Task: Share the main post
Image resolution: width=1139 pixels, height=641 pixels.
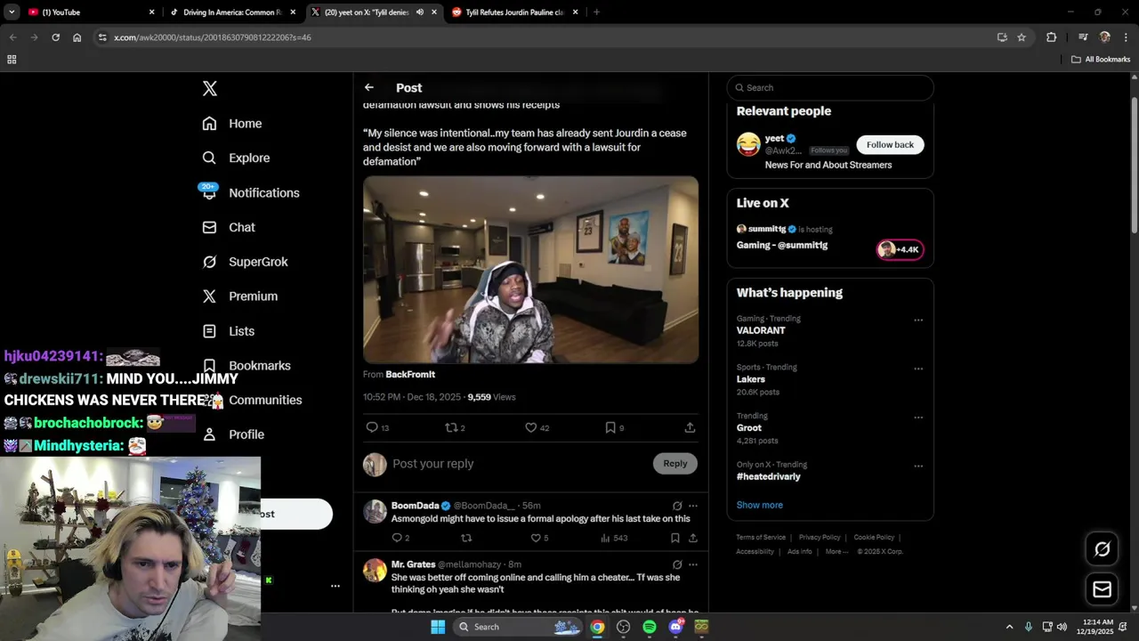Action: pyautogui.click(x=690, y=427)
